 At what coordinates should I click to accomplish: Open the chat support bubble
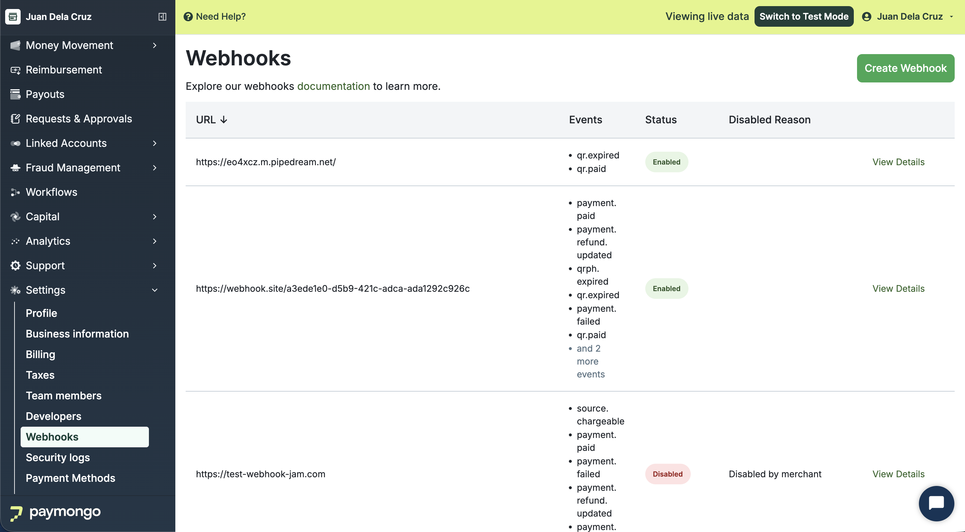tap(936, 504)
